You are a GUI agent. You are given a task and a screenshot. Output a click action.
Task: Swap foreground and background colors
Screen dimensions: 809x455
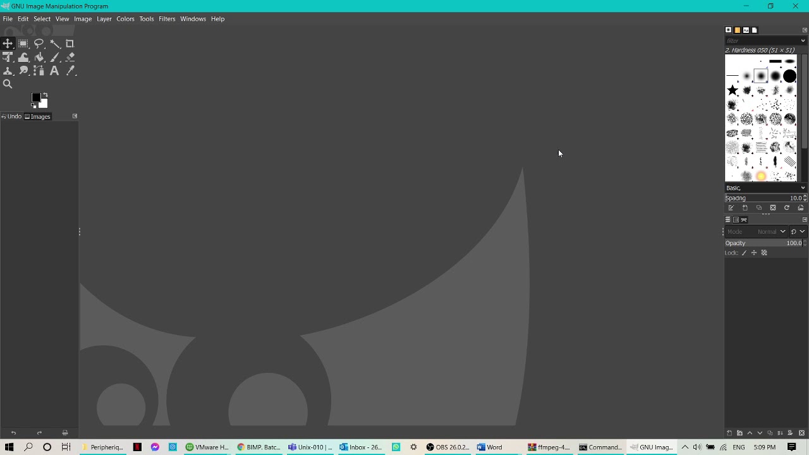pyautogui.click(x=46, y=95)
